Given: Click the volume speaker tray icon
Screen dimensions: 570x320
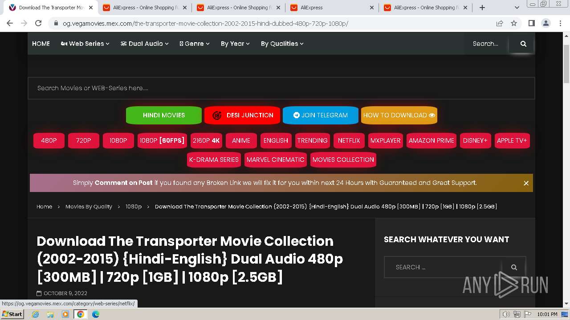Looking at the screenshot, I should point(506,314).
